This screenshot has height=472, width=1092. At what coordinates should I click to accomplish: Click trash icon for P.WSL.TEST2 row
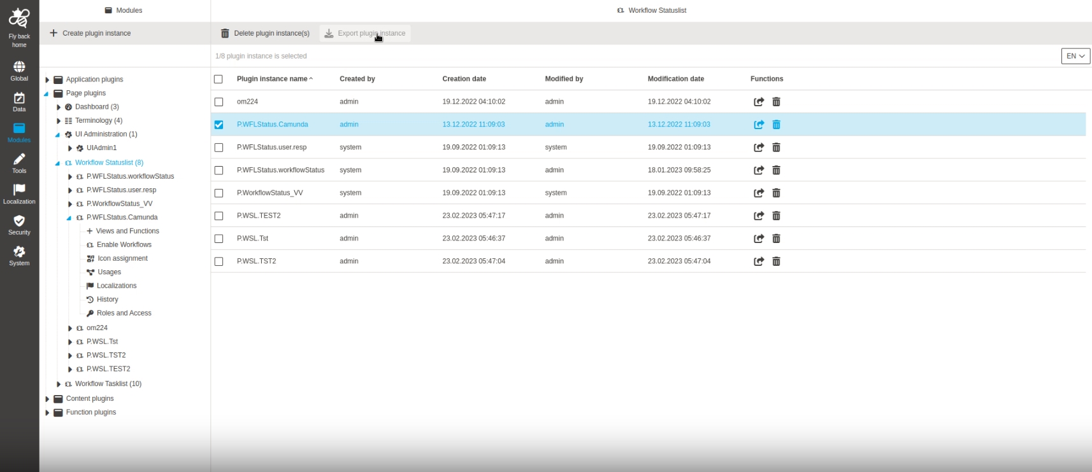point(776,216)
